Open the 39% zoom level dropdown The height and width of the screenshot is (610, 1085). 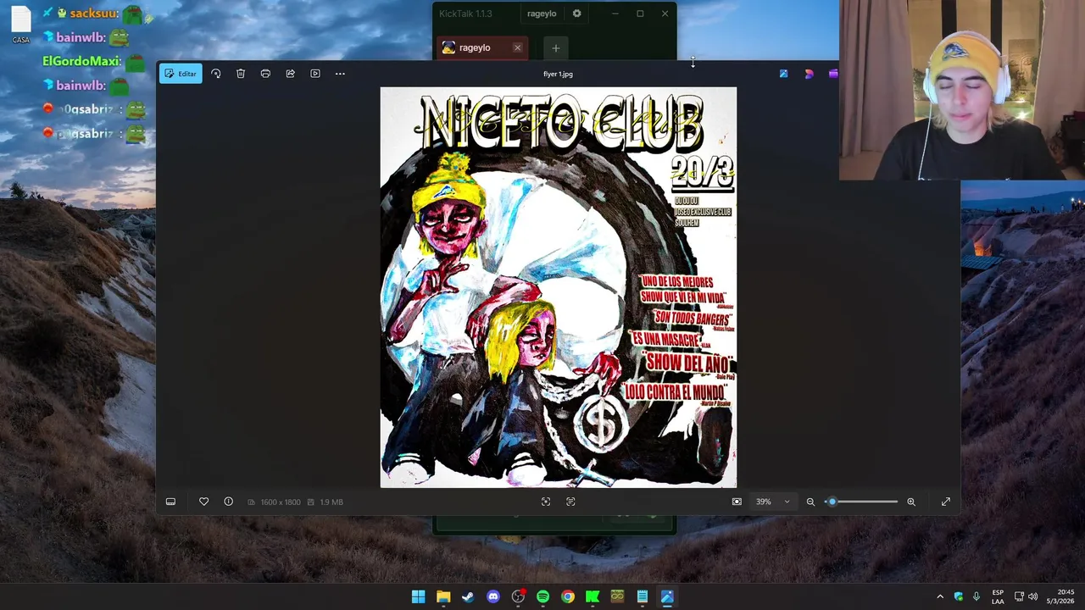click(x=773, y=502)
